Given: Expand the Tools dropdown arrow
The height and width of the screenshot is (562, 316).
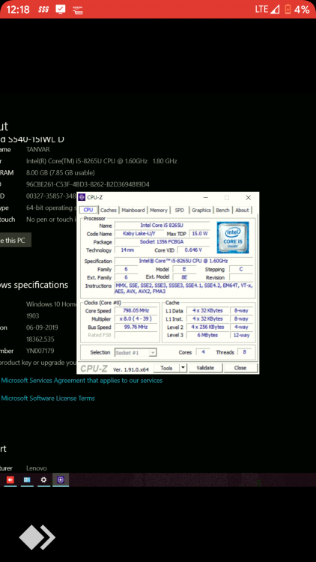Looking at the screenshot, I should pyautogui.click(x=183, y=368).
